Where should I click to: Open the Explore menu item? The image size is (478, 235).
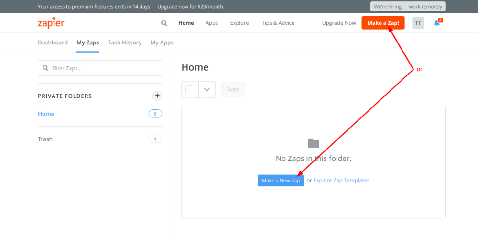(239, 23)
